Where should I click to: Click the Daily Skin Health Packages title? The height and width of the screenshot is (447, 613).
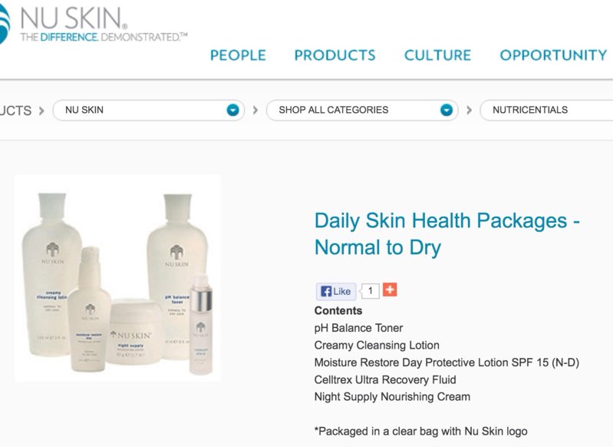click(447, 233)
